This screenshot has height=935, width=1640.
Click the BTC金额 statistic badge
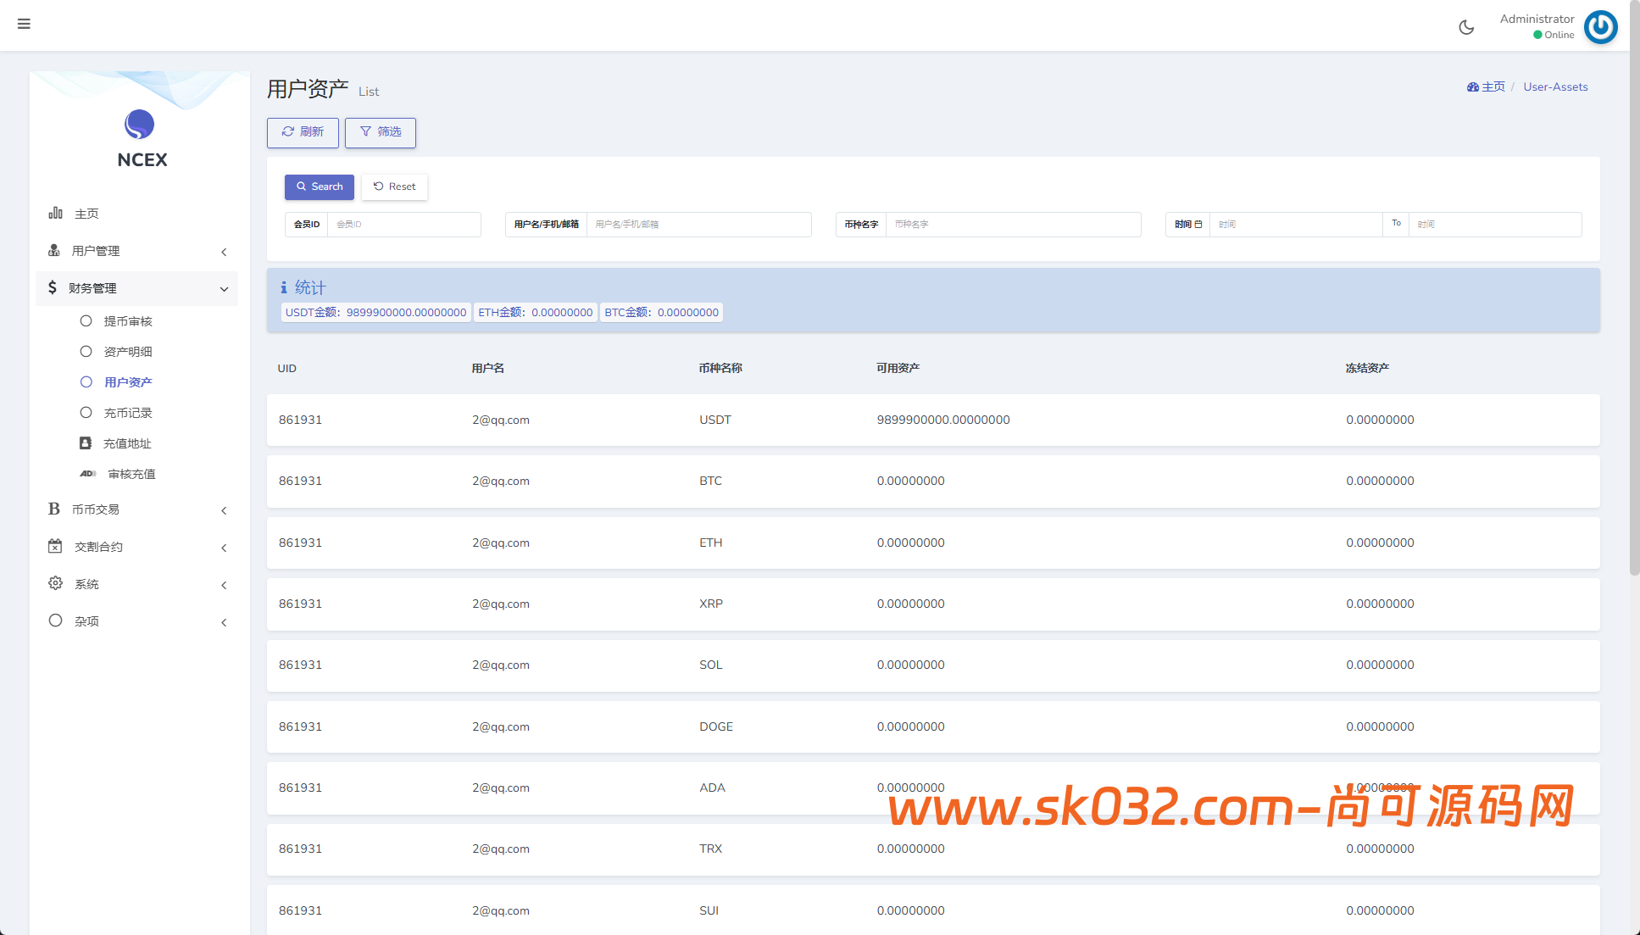[661, 312]
